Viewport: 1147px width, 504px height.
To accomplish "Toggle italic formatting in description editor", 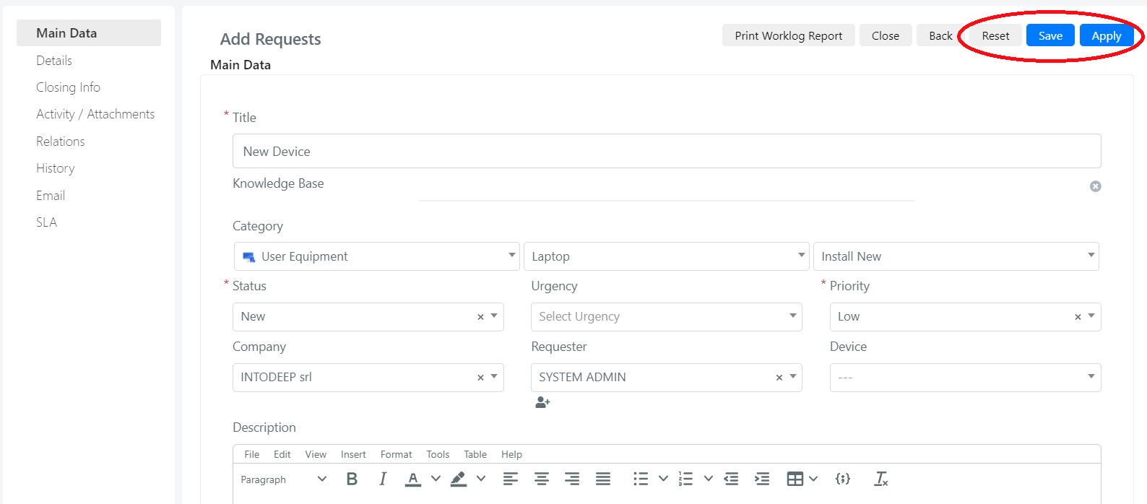I will pyautogui.click(x=383, y=479).
